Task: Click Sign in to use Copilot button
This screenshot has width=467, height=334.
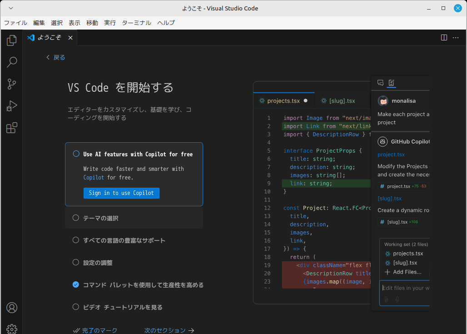Action: pyautogui.click(x=121, y=193)
